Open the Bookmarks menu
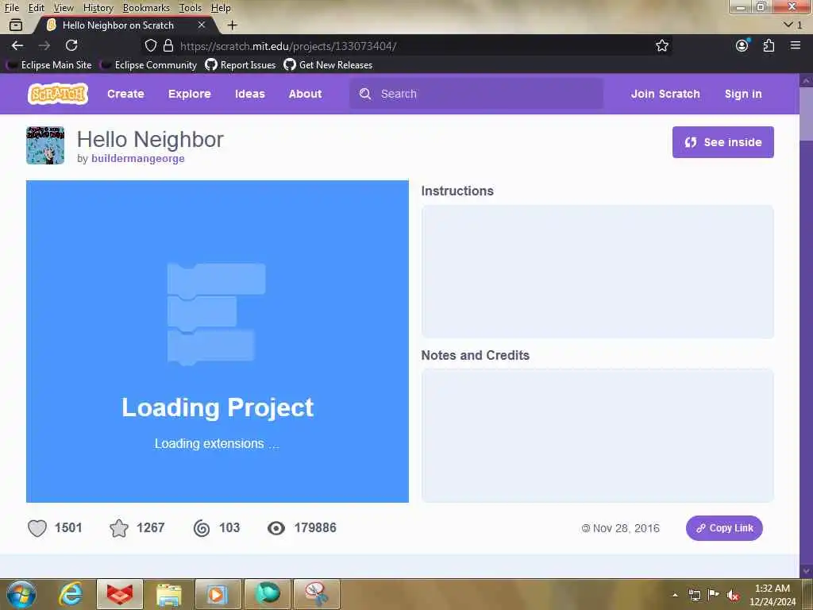Viewport: 813px width, 610px height. pos(146,8)
